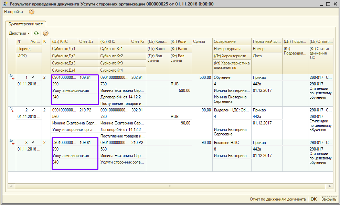Viewport: 340px width, 205px height.
Task: Click the Дт/Кт icon of row 3
Action: click(x=12, y=143)
